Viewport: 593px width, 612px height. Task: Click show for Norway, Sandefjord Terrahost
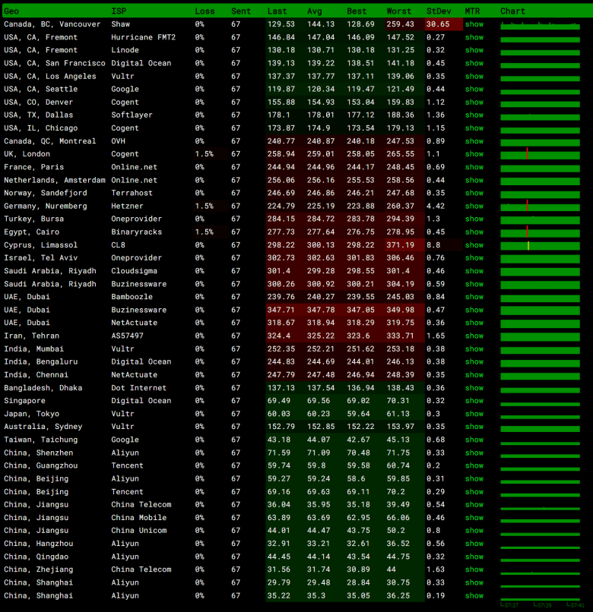pyautogui.click(x=474, y=193)
